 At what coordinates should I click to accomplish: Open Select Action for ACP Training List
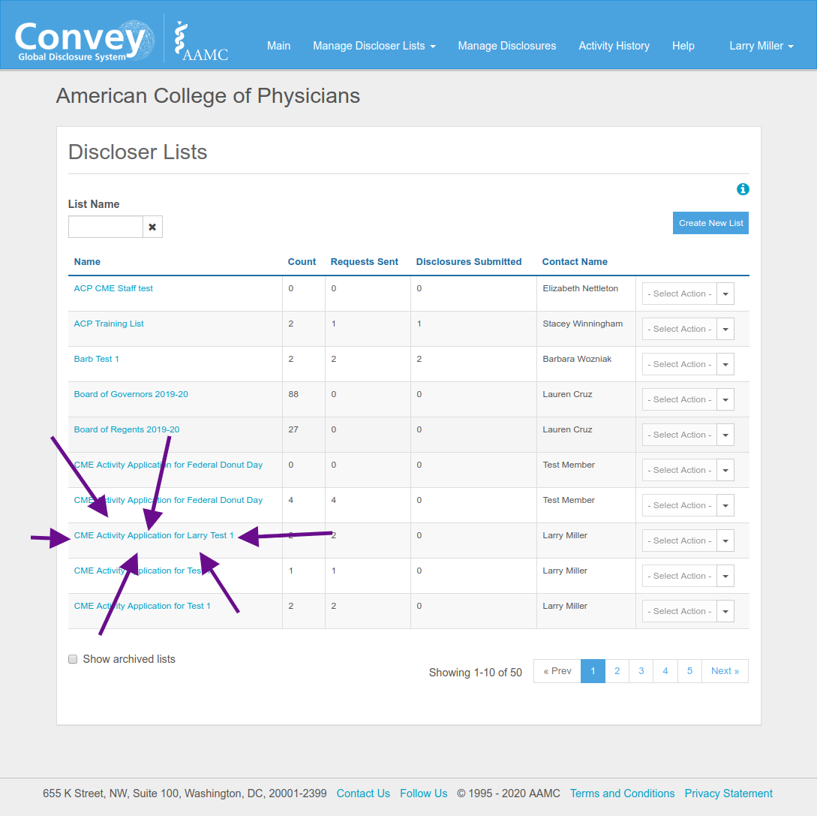(x=688, y=329)
